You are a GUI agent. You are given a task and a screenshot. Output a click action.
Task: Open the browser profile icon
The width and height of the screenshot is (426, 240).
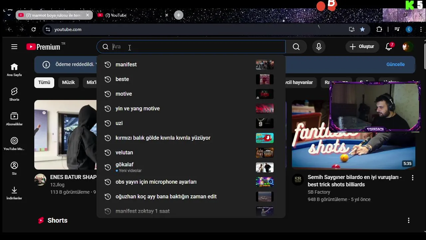pos(409,29)
